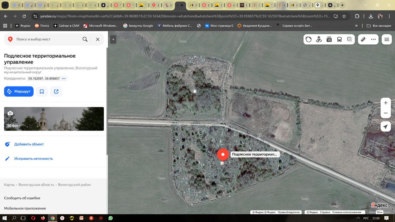This screenshot has width=395, height=222.
Task: Show public transport layer
Action: 339,39
